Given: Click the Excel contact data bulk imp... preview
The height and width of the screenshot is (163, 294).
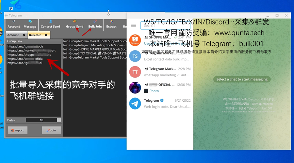Looking at the screenshot, I should [167, 59].
